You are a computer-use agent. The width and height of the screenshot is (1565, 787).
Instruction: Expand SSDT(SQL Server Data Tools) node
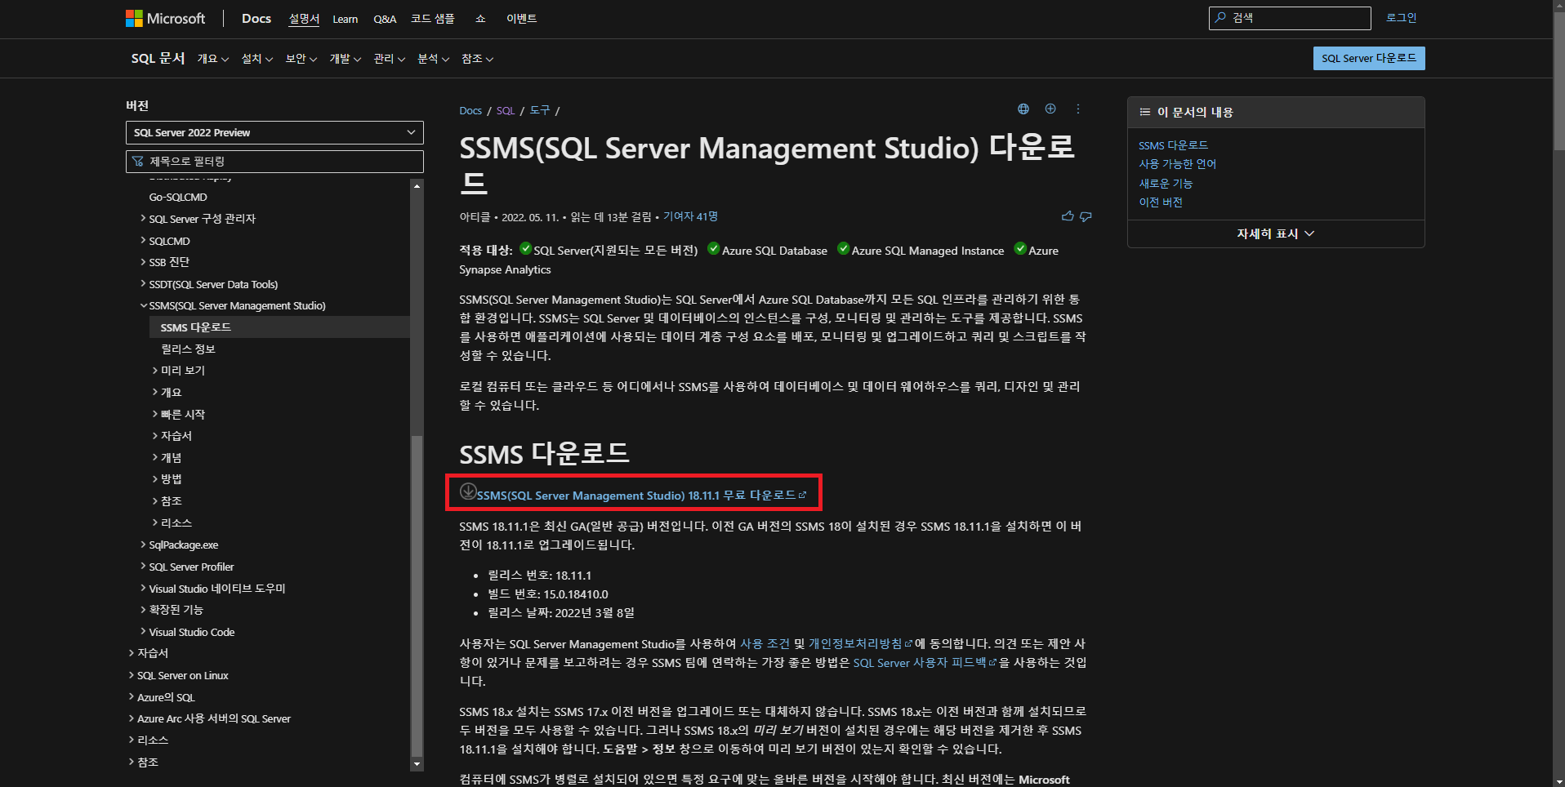click(x=144, y=284)
